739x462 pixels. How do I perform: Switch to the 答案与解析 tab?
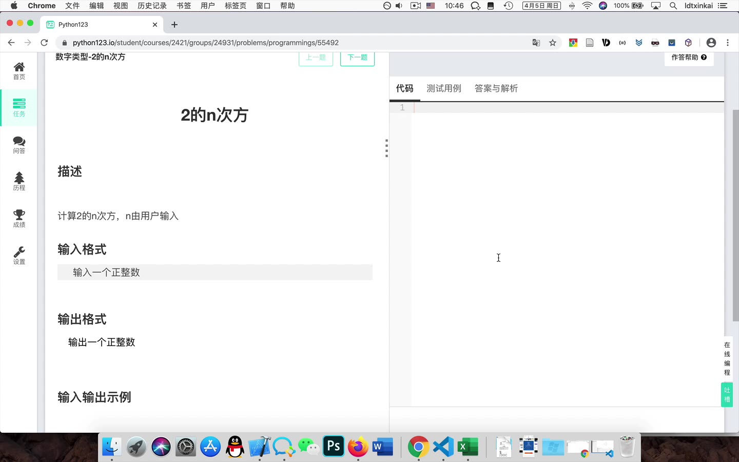click(x=496, y=88)
